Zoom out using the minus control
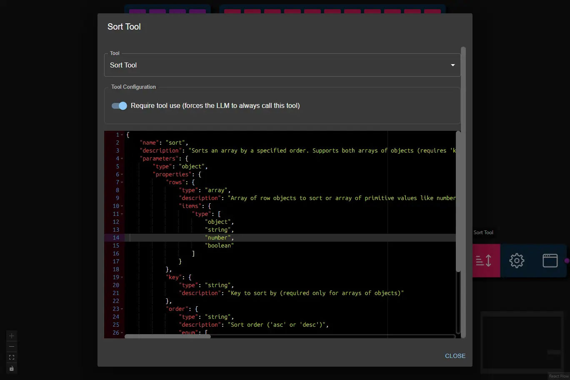Viewport: 570px width, 380px height. click(x=11, y=346)
